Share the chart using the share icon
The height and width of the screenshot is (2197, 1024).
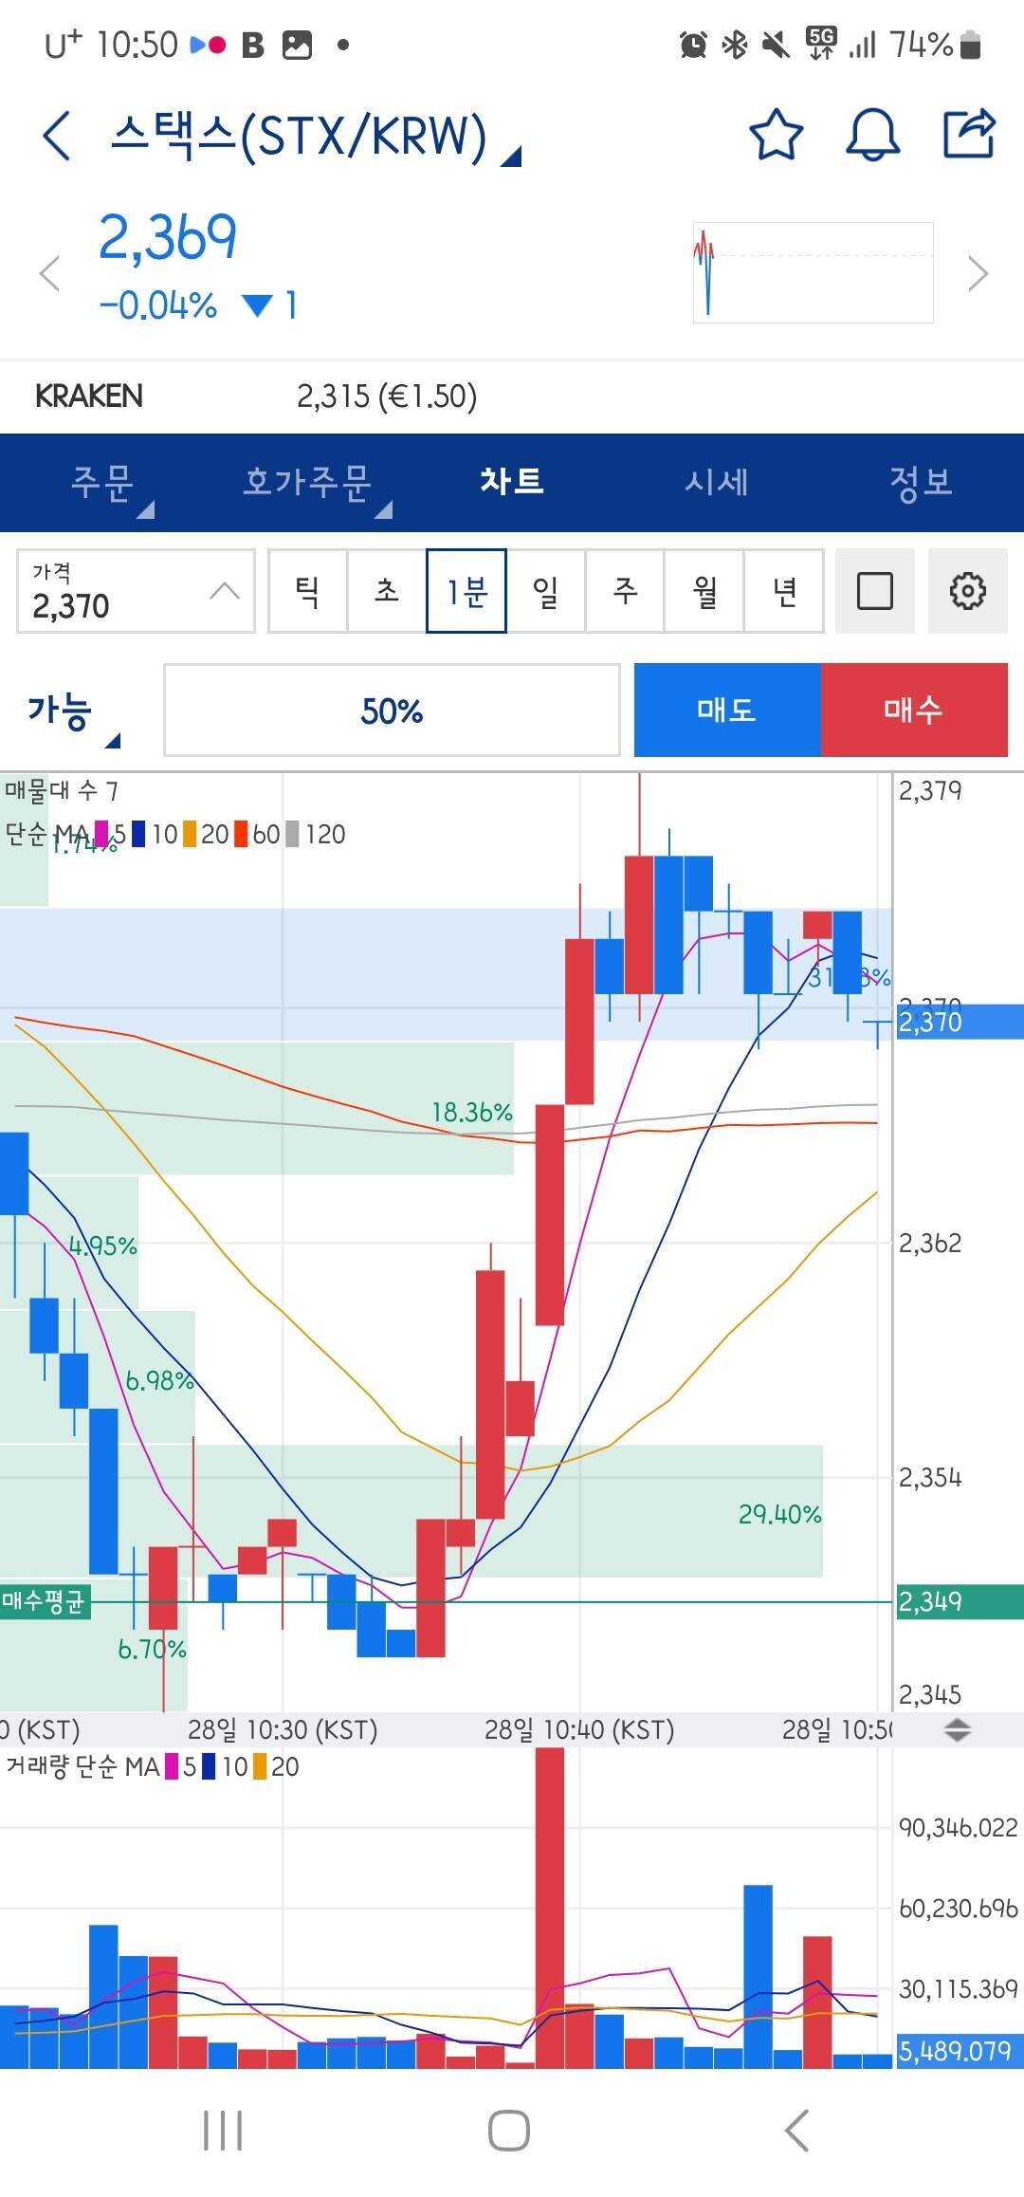coord(969,135)
